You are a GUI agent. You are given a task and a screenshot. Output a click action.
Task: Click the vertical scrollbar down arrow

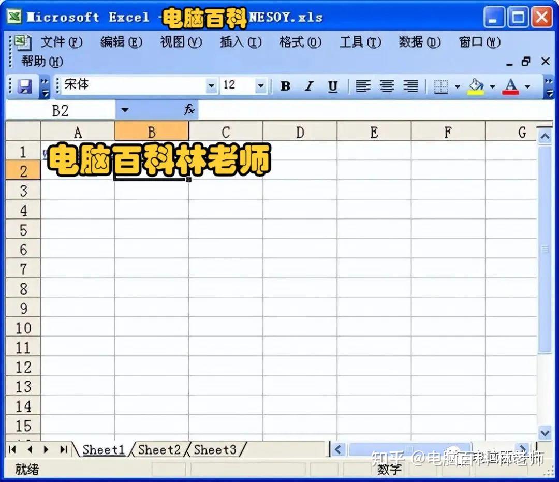click(x=545, y=433)
